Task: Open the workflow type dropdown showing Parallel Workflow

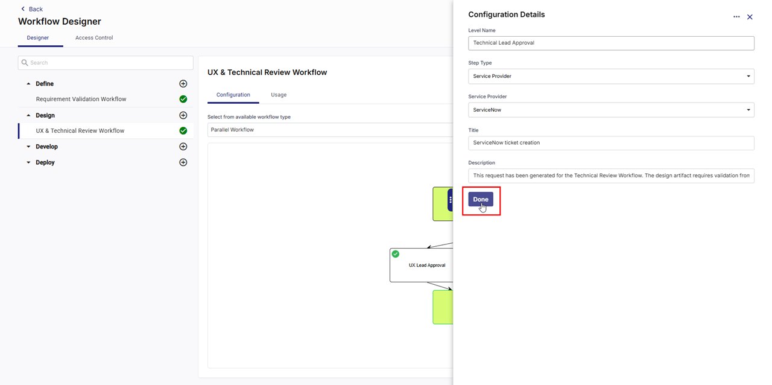Action: [330, 130]
